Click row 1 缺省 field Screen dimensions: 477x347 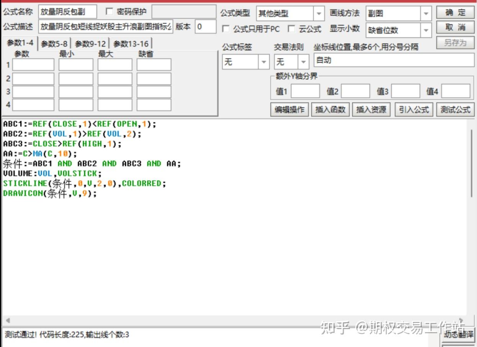coord(154,65)
